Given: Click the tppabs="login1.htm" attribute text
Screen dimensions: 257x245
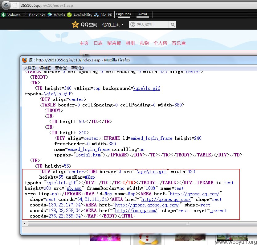Looking at the screenshot, I should coord(80,155).
